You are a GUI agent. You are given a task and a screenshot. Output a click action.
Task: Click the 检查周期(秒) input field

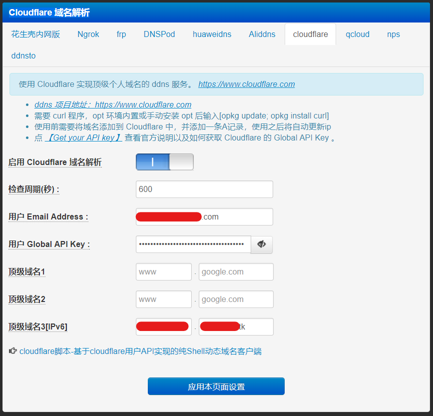(x=204, y=189)
